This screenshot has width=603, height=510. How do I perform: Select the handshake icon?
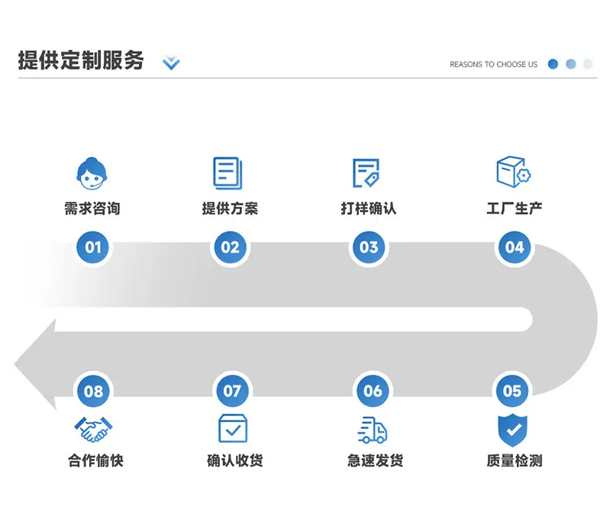tap(93, 429)
